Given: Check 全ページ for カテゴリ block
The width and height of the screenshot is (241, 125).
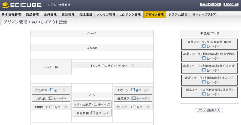Looking at the screenshot, I should [51, 98].
